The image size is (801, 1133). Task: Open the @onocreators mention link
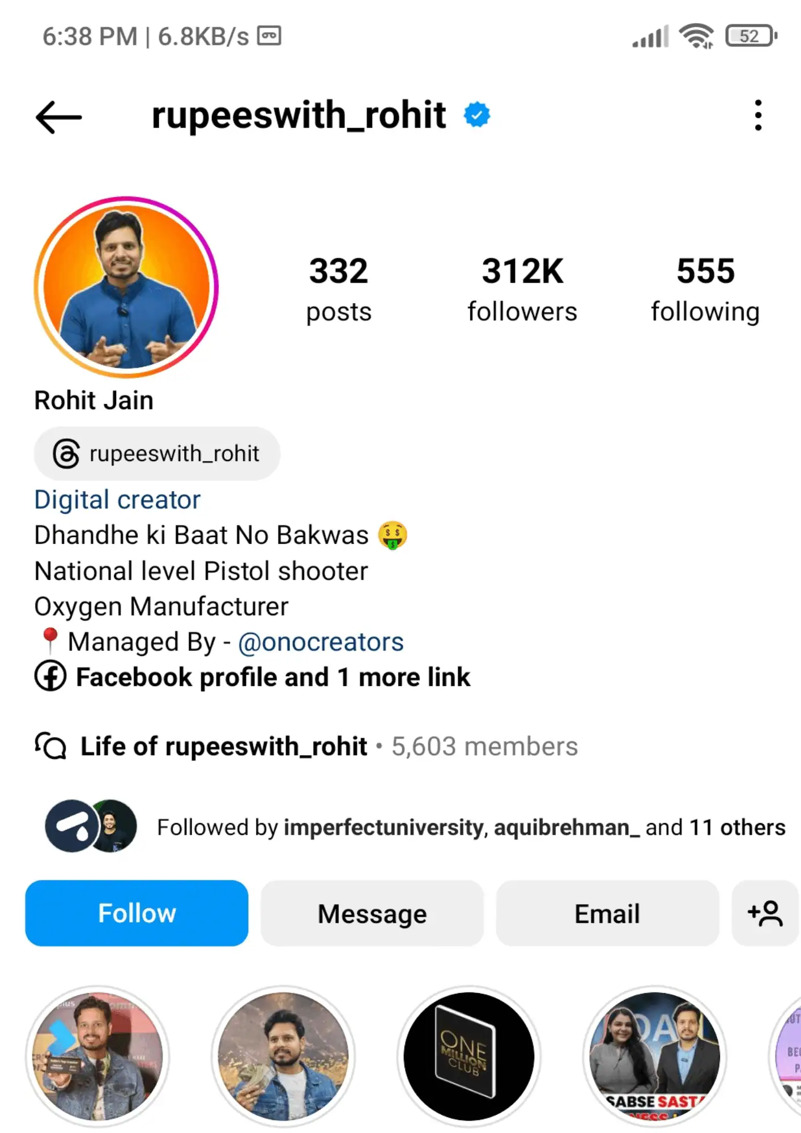click(321, 642)
